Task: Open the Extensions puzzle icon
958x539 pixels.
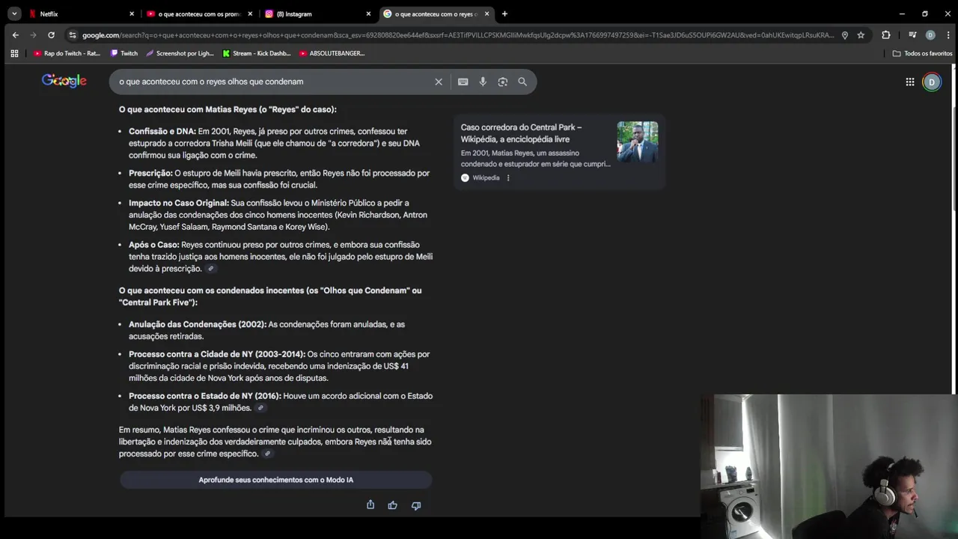Action: pyautogui.click(x=886, y=35)
